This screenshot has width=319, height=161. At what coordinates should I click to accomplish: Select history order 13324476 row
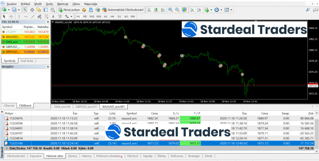click(159, 118)
